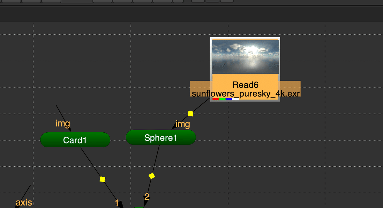Click yellow dot on Read6 to Sphere1 pipe
383x208 pixels.
coord(191,114)
